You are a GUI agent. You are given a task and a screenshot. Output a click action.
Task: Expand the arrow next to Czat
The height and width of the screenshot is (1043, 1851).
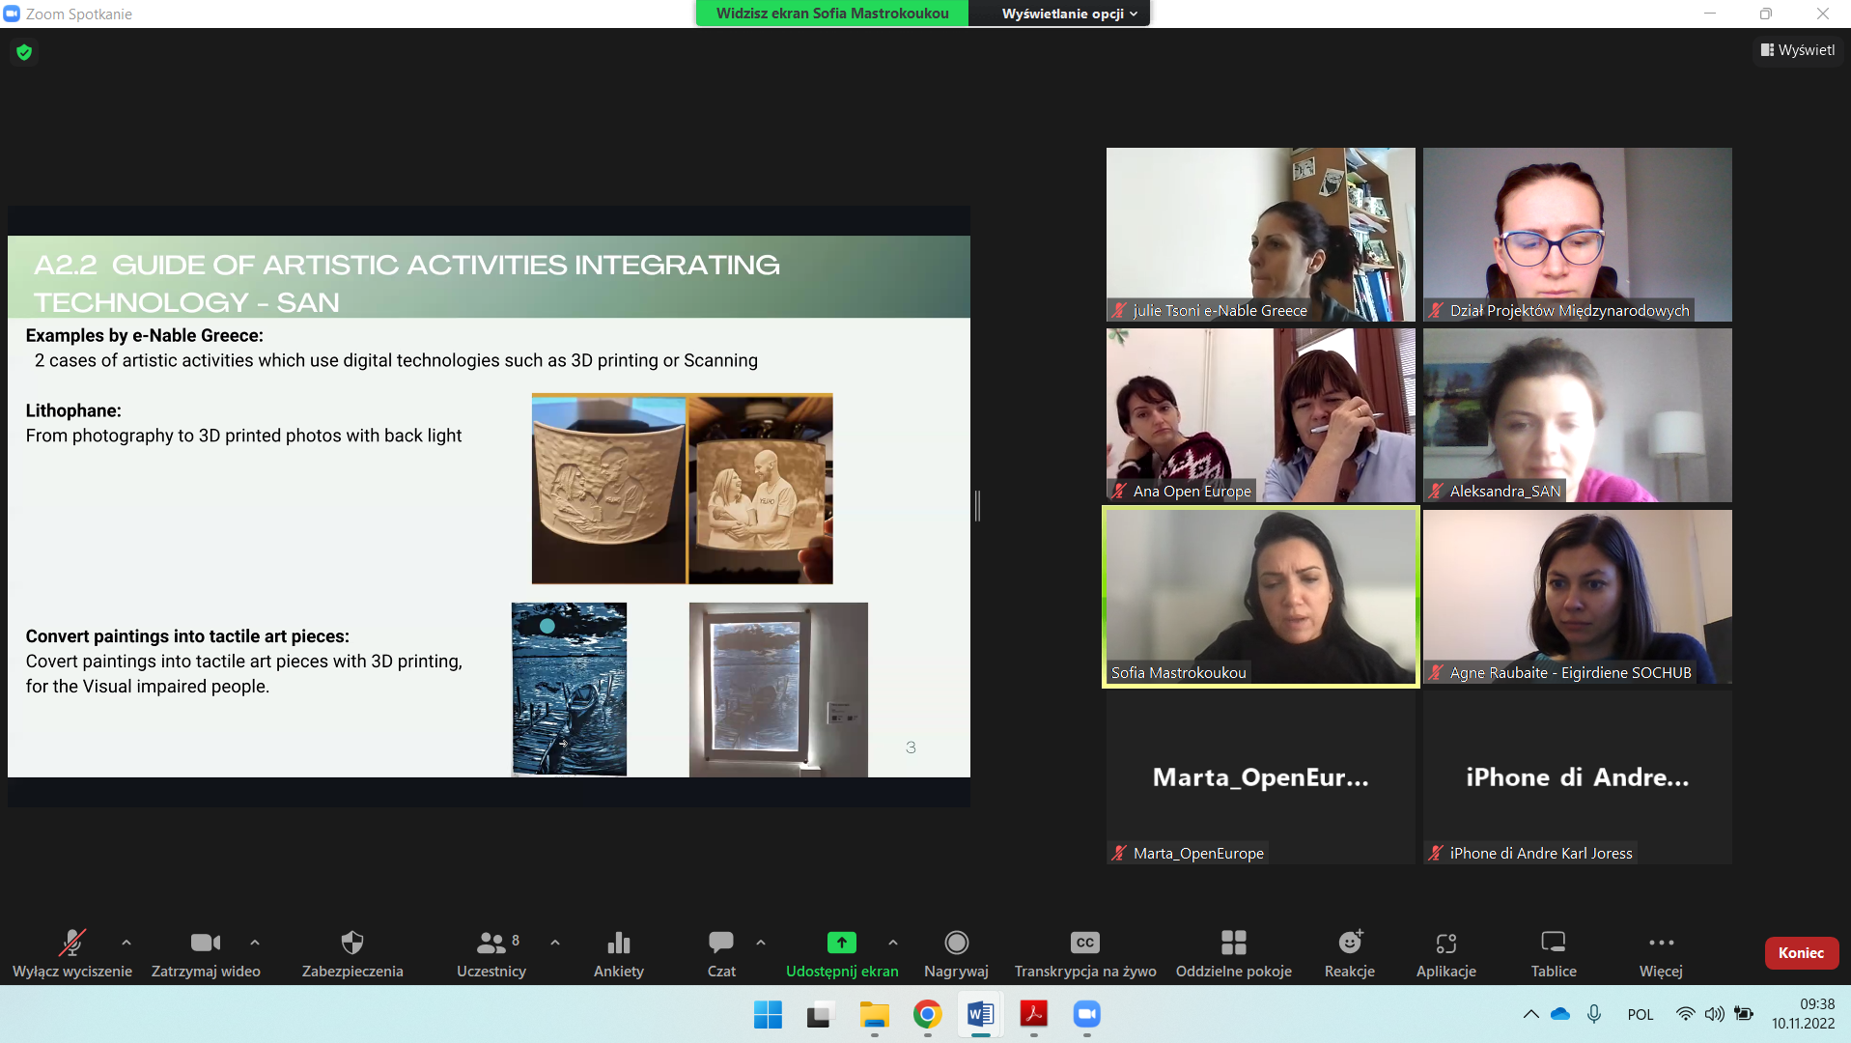point(761,943)
